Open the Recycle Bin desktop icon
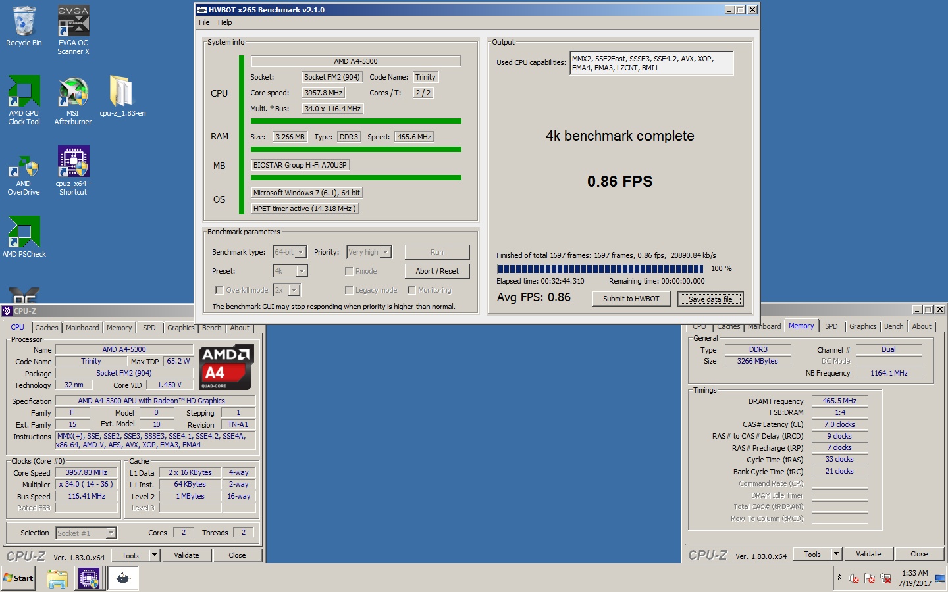The image size is (948, 592). click(24, 26)
